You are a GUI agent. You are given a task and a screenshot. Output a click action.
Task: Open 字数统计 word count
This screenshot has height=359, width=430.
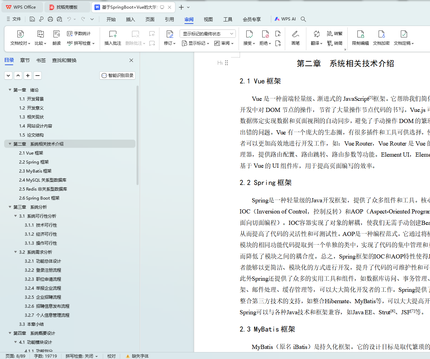(x=79, y=34)
